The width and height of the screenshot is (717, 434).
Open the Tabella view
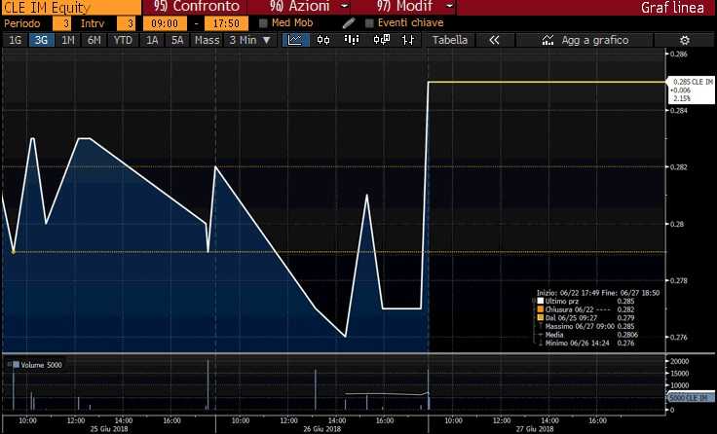450,40
